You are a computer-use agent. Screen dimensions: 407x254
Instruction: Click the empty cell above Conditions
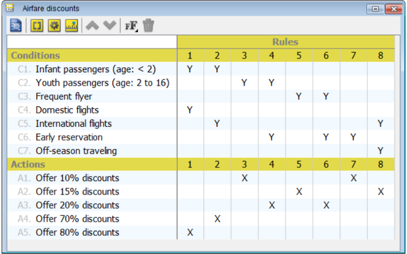click(x=92, y=42)
